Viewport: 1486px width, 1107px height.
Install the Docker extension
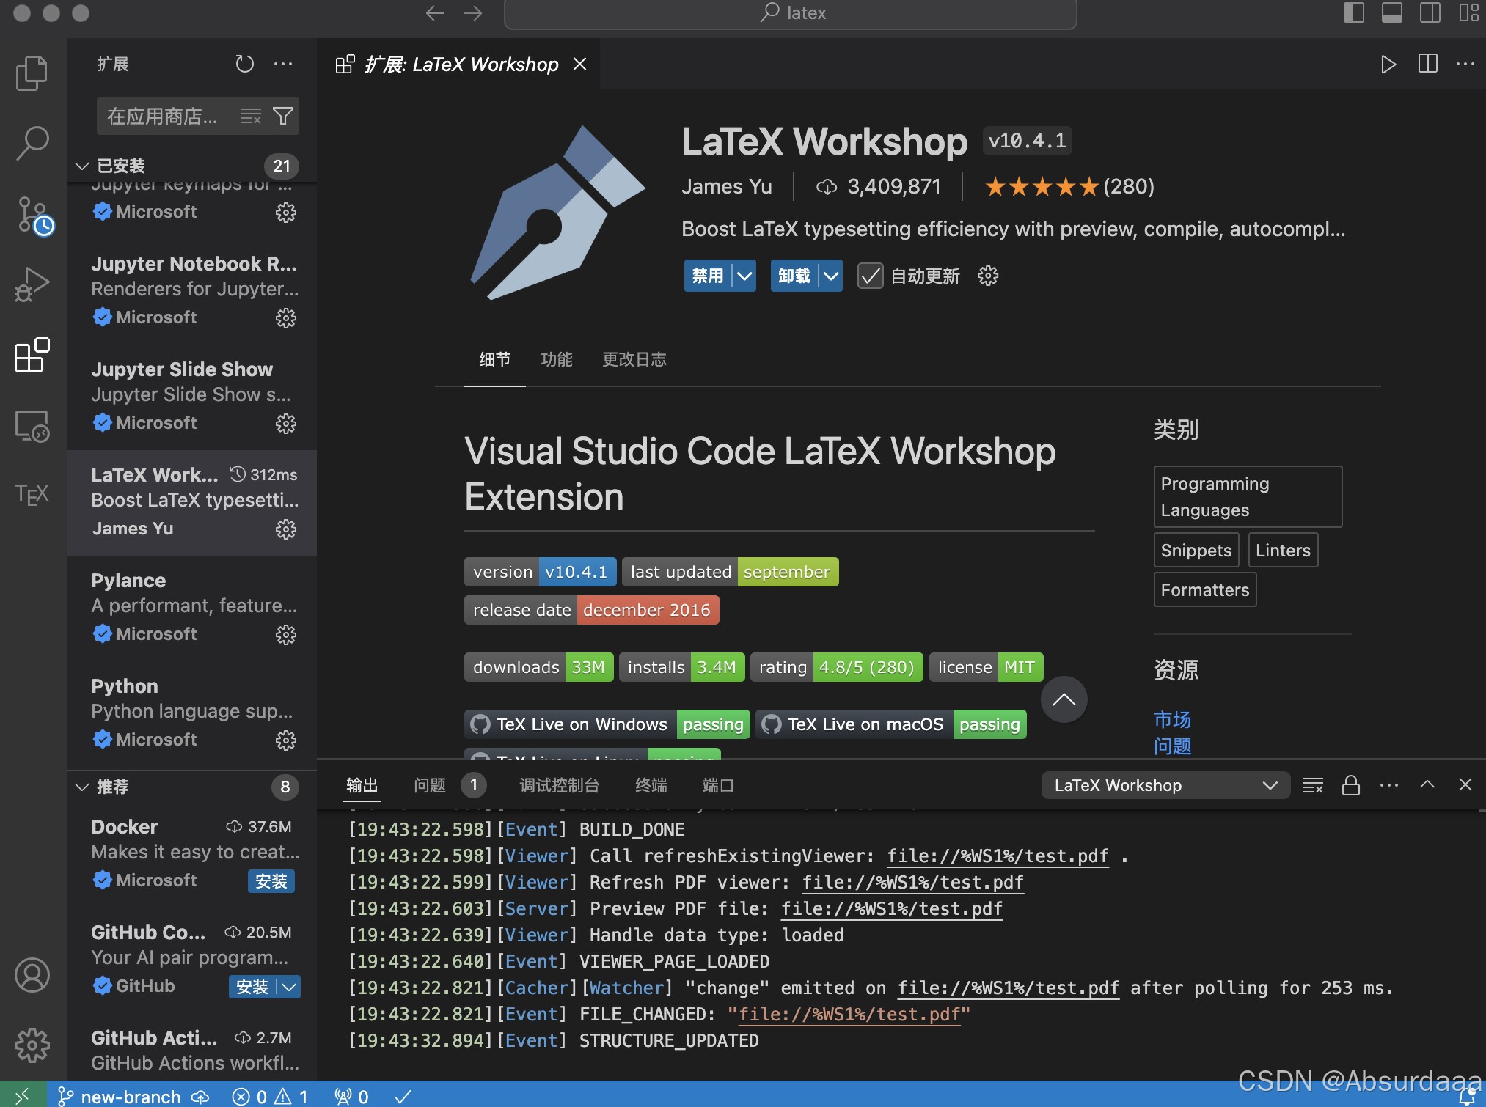click(x=271, y=881)
